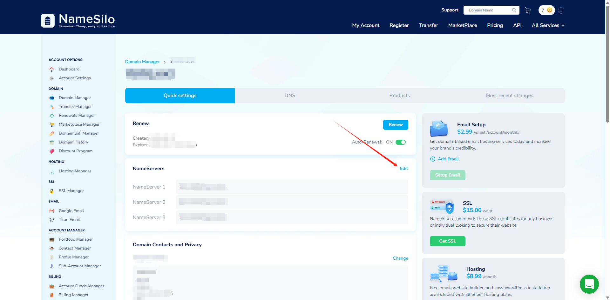Click the search magnifier icon
This screenshot has width=610, height=300.
pyautogui.click(x=514, y=10)
